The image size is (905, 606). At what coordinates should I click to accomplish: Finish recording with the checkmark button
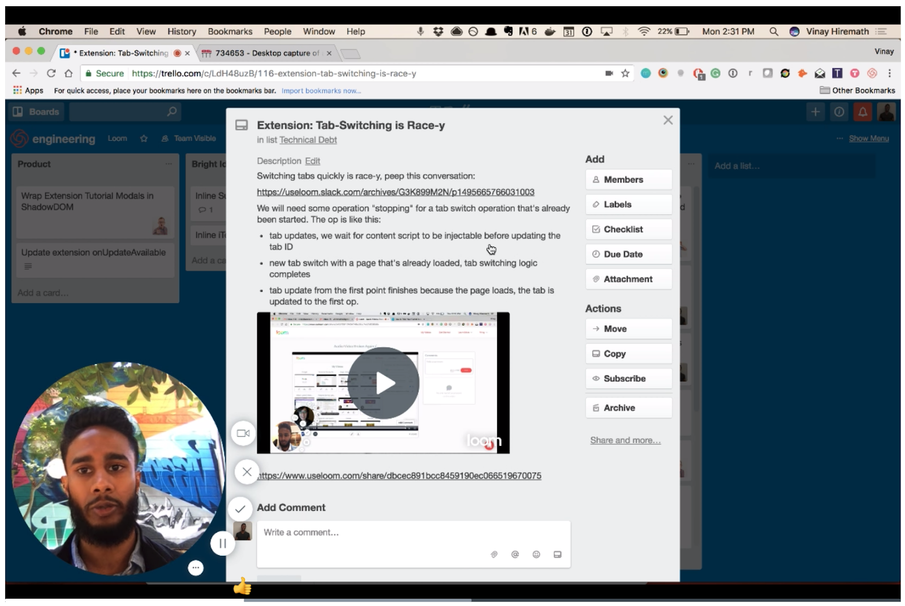(240, 509)
